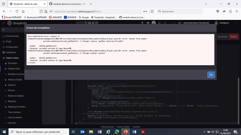The height and width of the screenshot is (135, 241).
Task: Open Outlook from the taskbar
Action: [x=82, y=132]
